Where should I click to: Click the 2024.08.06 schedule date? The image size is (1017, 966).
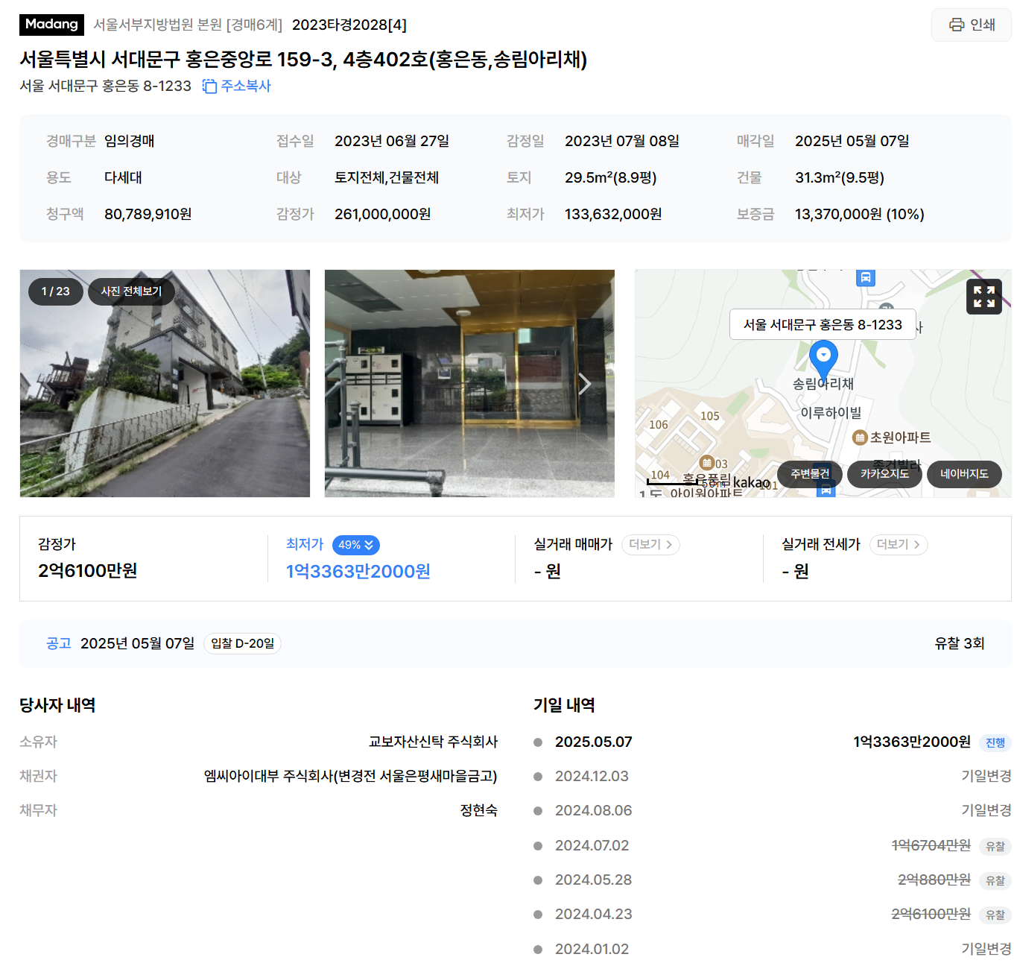[x=593, y=811]
